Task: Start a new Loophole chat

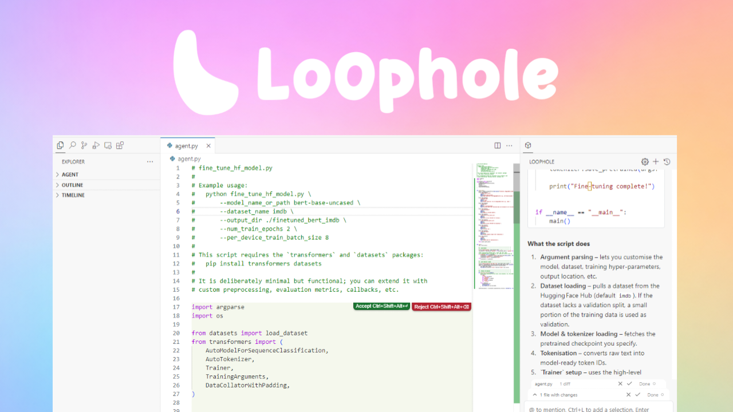Action: point(656,162)
